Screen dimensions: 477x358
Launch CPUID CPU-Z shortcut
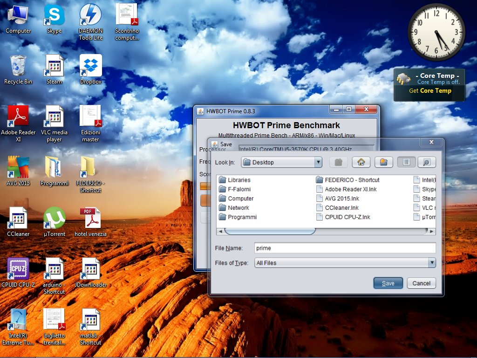coord(18,273)
